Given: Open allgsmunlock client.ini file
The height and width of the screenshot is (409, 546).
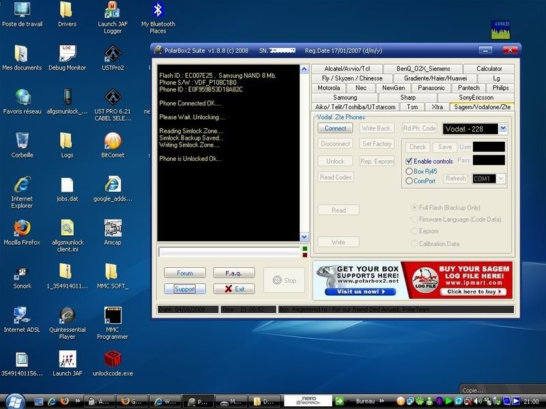Looking at the screenshot, I should pyautogui.click(x=67, y=236).
